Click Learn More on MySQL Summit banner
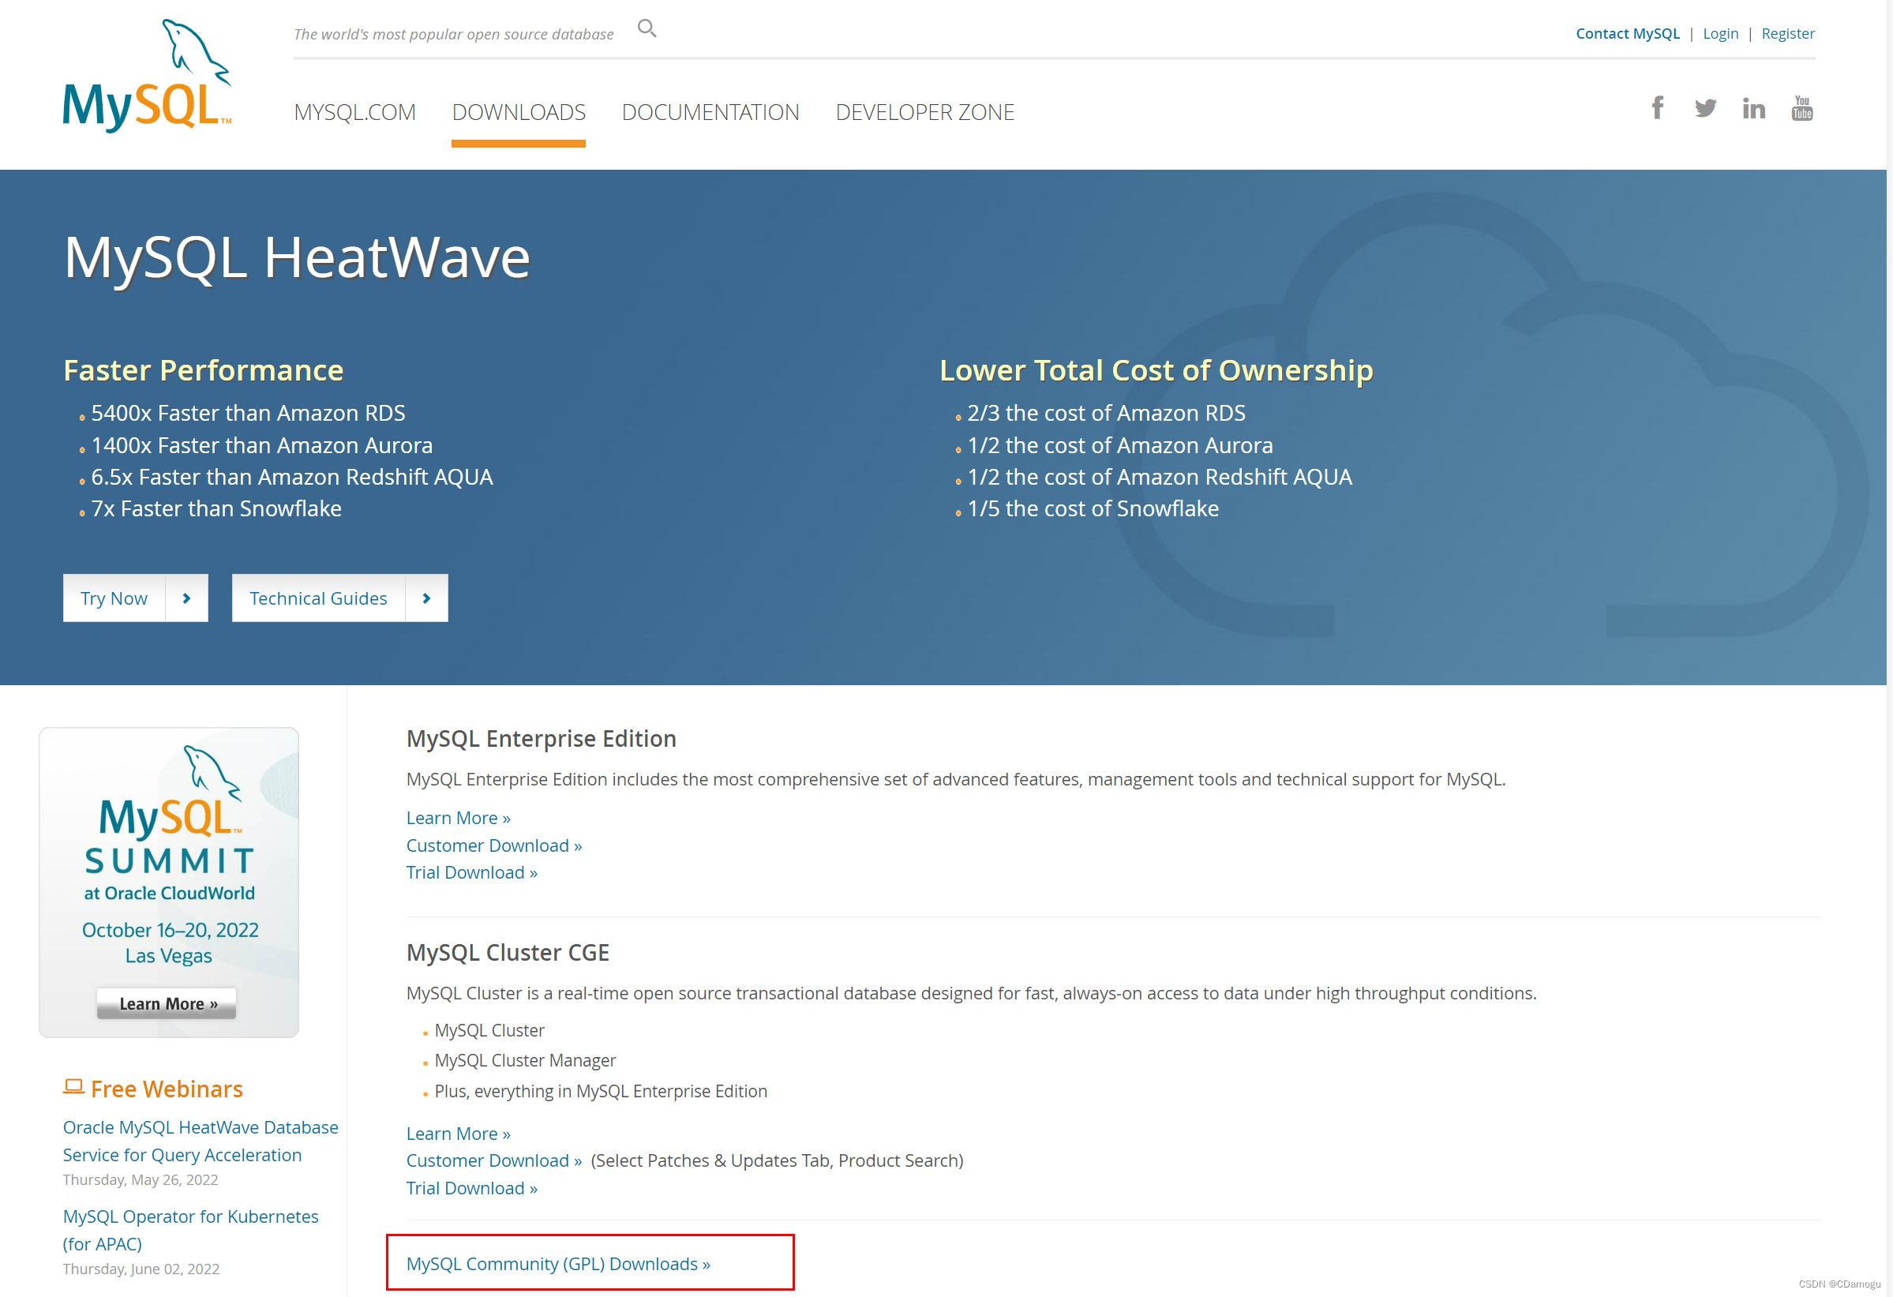 [x=167, y=1003]
